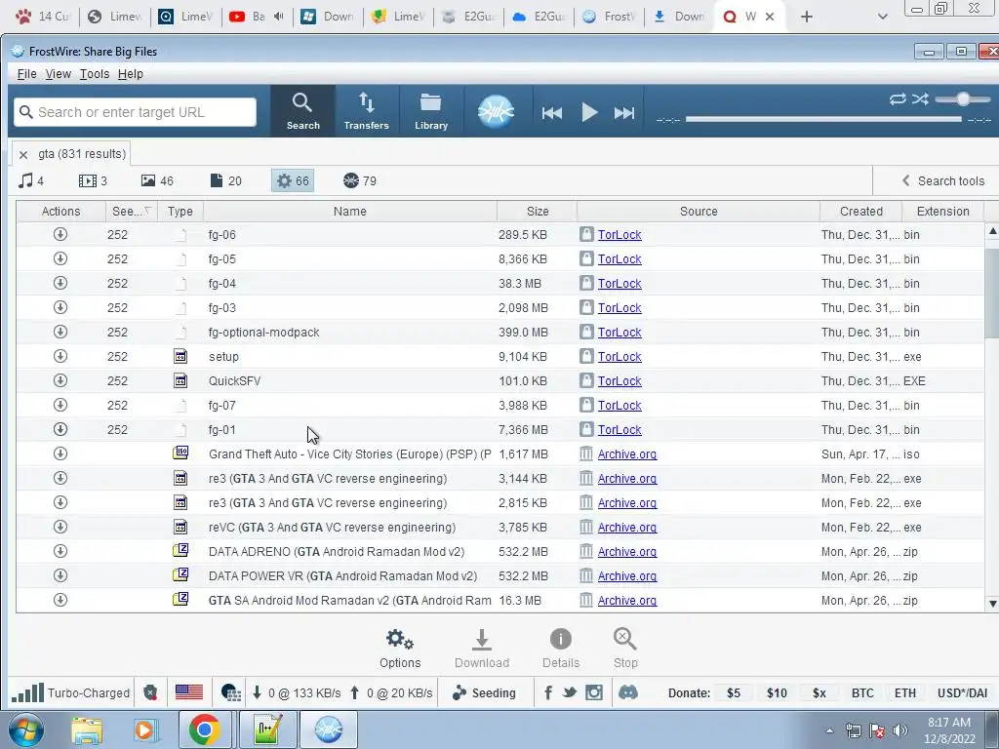Sort results by Created column header

860,212
